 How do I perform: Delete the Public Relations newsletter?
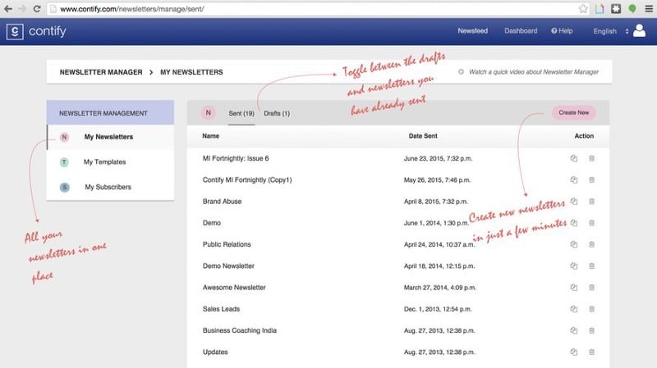[591, 244]
